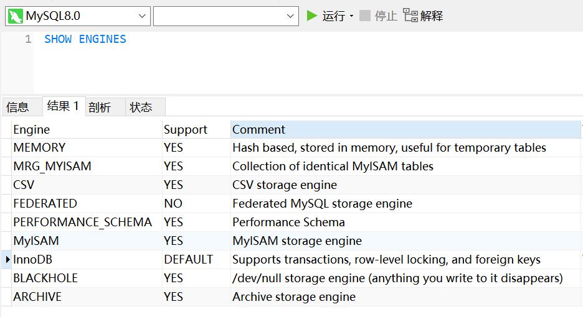Click the 运行 button label
Image resolution: width=583 pixels, height=317 pixels.
click(x=333, y=16)
